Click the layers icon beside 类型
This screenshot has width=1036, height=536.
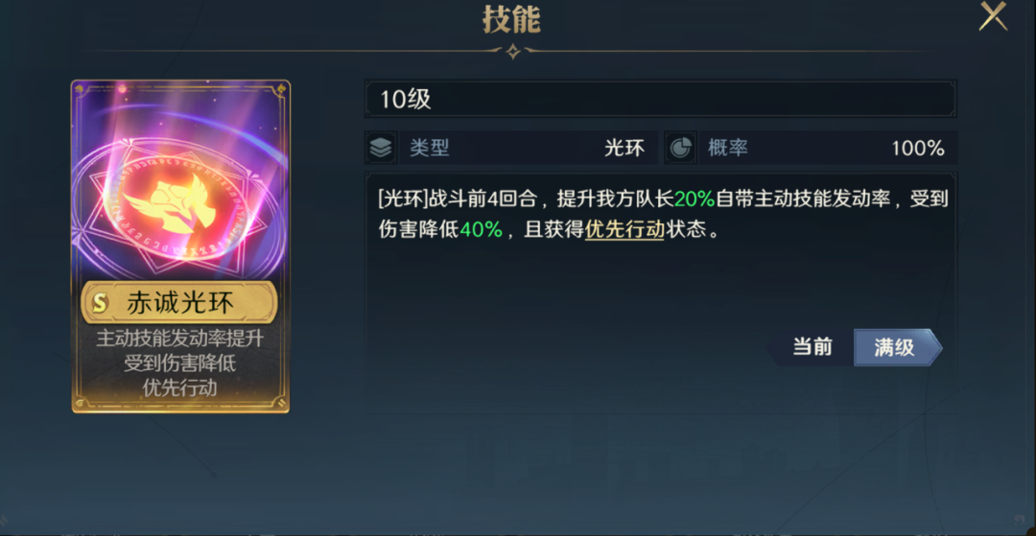coord(381,148)
